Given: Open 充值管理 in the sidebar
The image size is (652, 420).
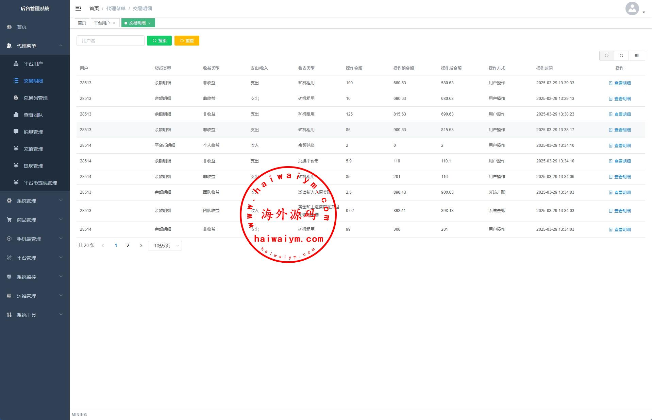Looking at the screenshot, I should (x=33, y=149).
